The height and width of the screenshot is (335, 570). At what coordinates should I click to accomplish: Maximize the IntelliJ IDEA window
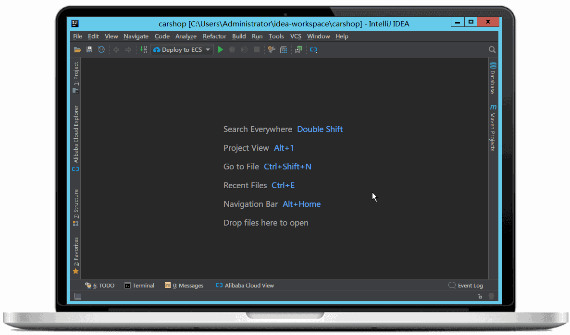click(471, 22)
